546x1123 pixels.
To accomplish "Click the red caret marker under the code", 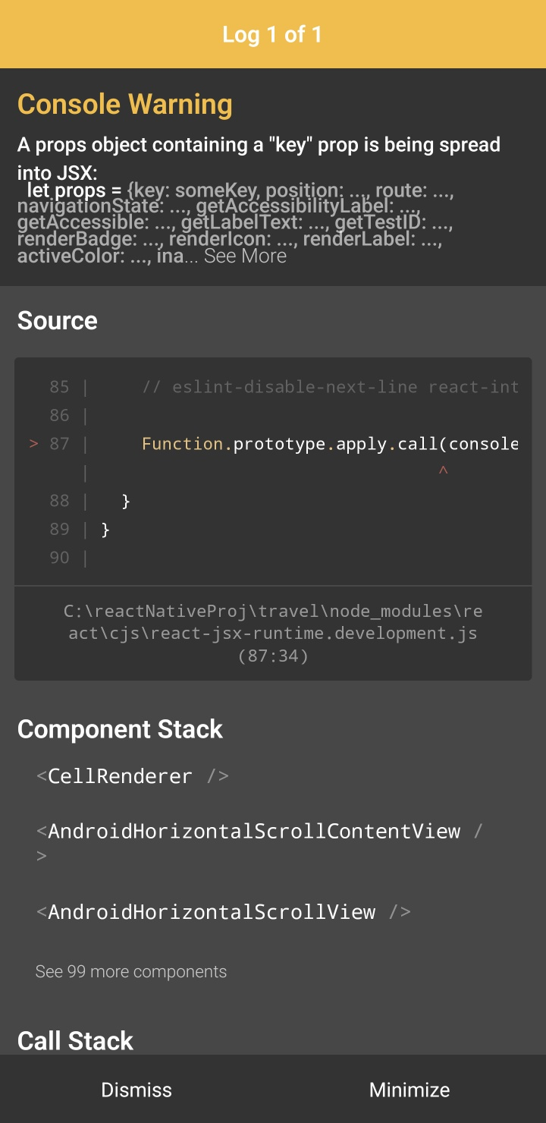I will pos(444,472).
